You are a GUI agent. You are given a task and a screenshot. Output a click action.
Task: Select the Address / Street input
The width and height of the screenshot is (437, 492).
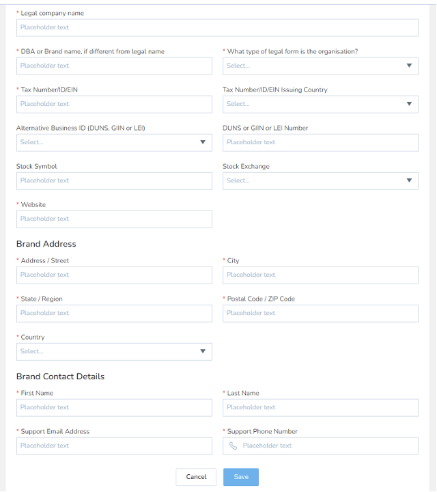pyautogui.click(x=114, y=275)
